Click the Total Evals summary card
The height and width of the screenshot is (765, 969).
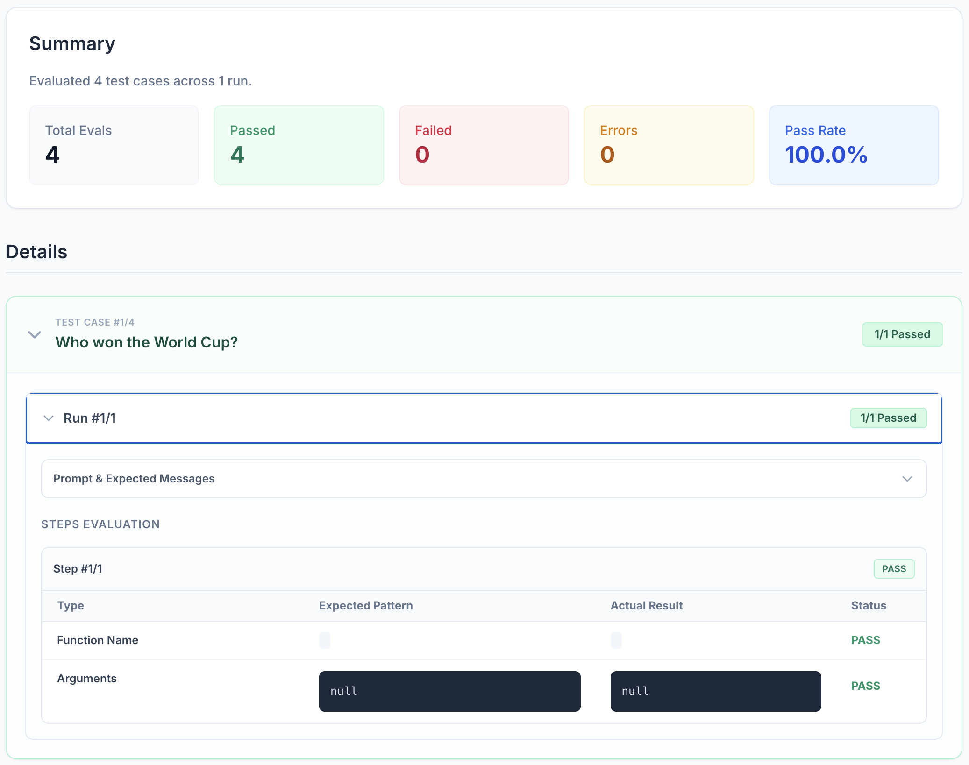coord(114,145)
